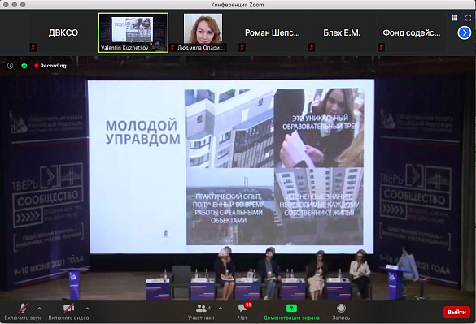Viewport: 476px width, 324px height.
Task: Click participant count 41
Action: pyautogui.click(x=211, y=309)
